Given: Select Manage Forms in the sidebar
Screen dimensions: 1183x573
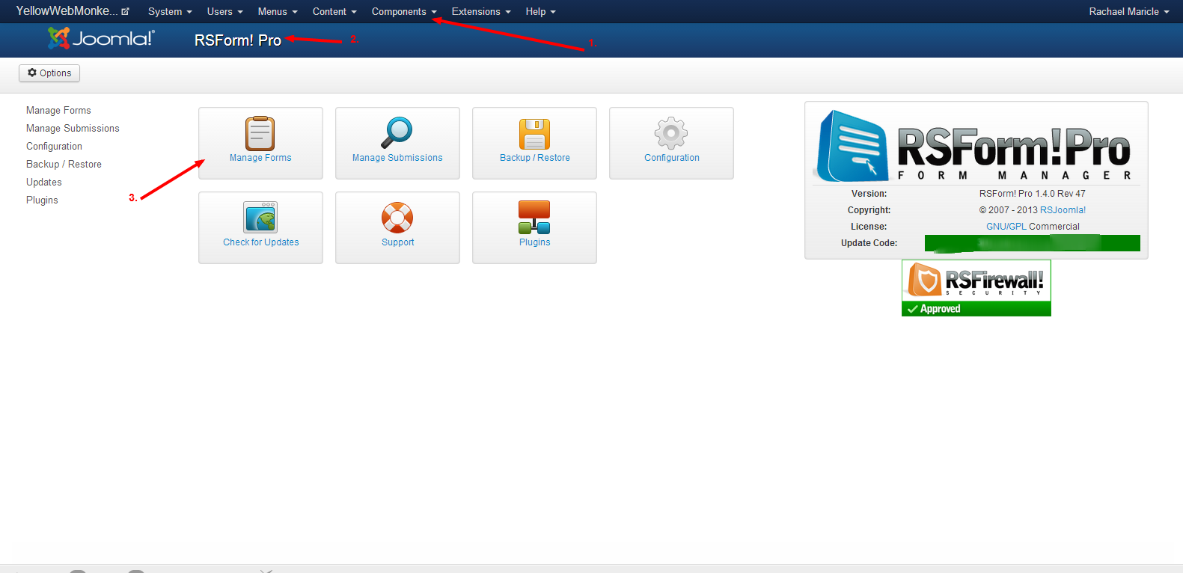Looking at the screenshot, I should [x=58, y=110].
